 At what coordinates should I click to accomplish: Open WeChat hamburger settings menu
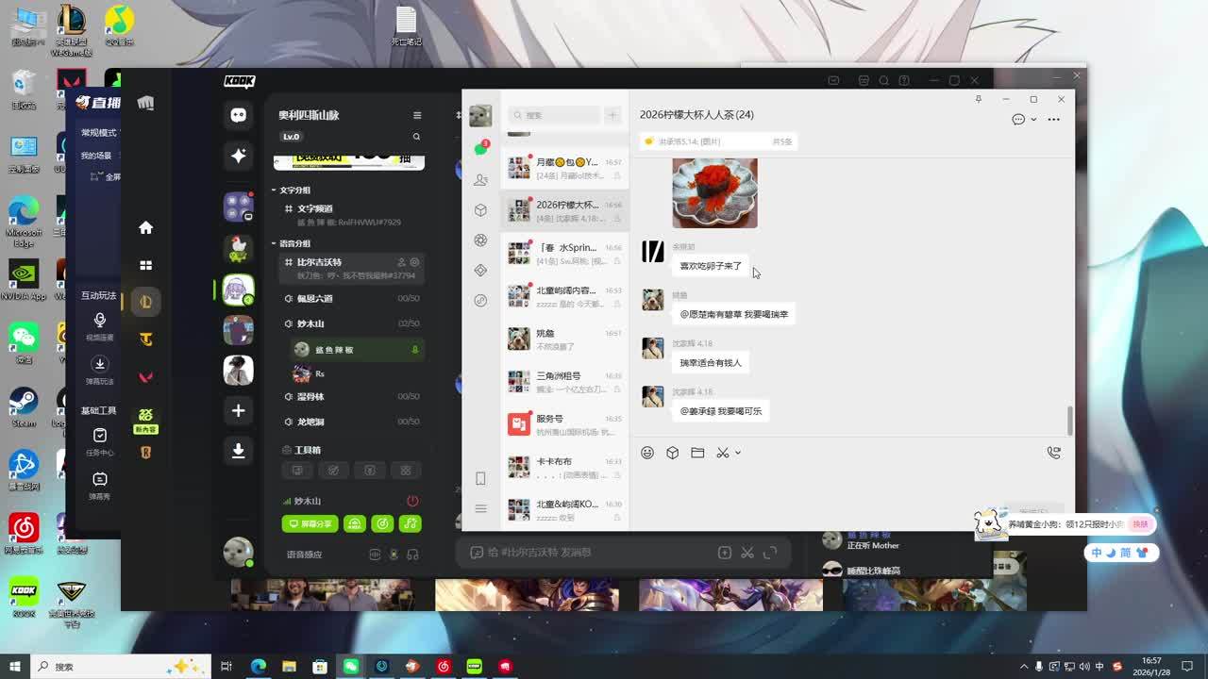(480, 508)
